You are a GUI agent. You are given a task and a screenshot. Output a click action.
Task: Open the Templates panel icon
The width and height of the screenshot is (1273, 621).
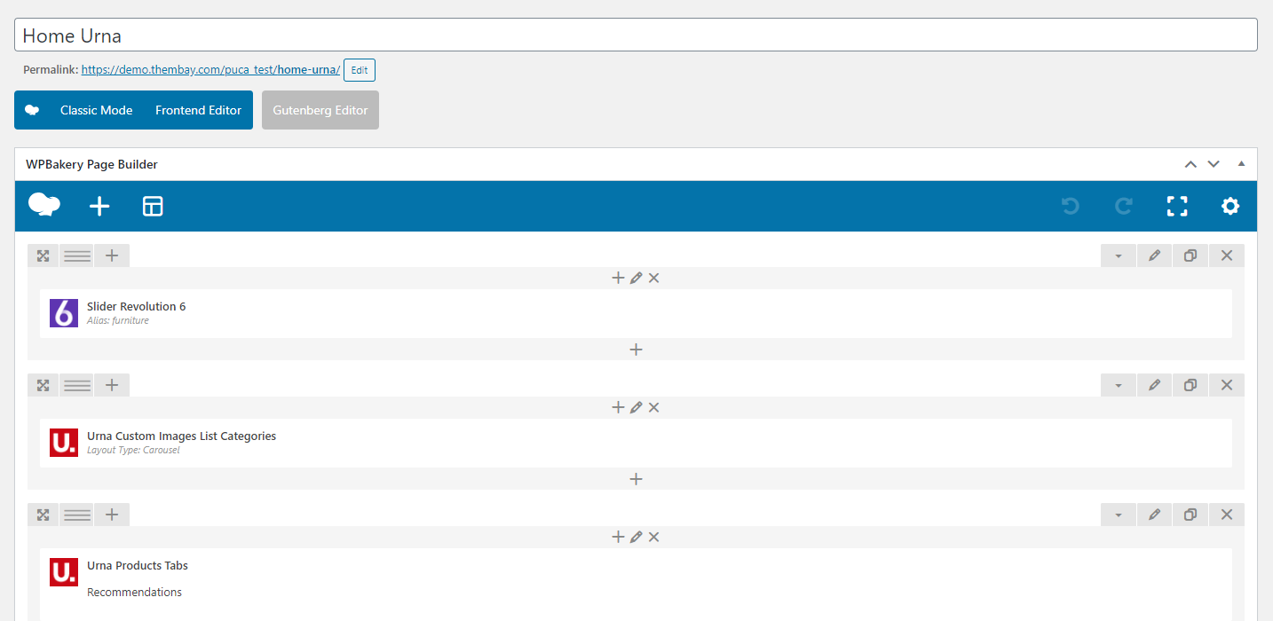(153, 207)
